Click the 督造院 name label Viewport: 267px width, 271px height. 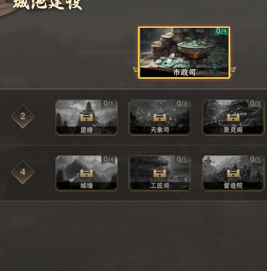[x=233, y=186]
